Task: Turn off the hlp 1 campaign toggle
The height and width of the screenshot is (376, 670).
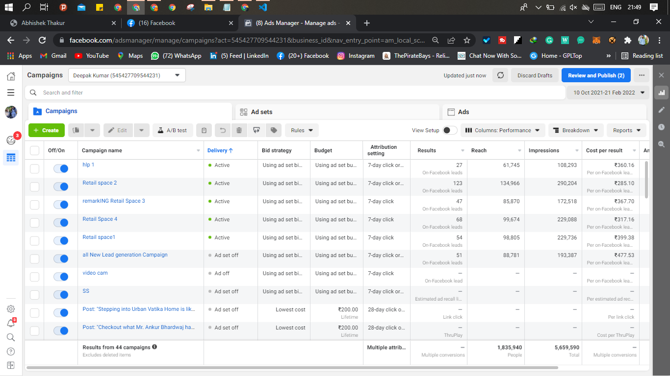Action: 61,168
